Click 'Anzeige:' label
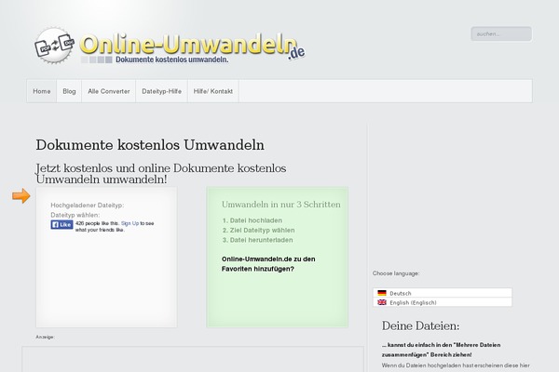 (x=45, y=337)
